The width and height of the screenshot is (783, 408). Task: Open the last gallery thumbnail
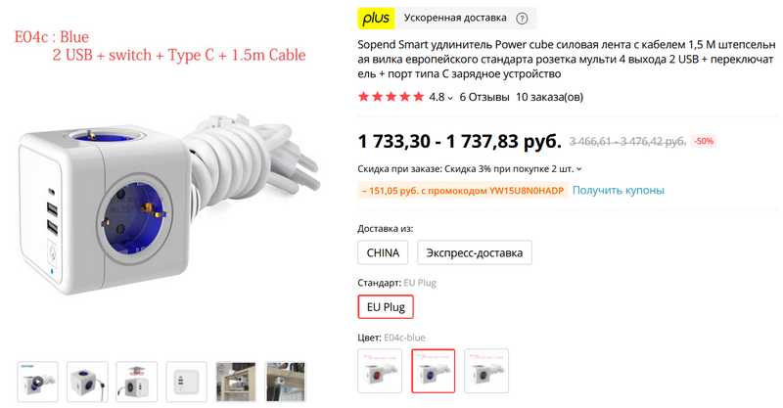(x=285, y=382)
